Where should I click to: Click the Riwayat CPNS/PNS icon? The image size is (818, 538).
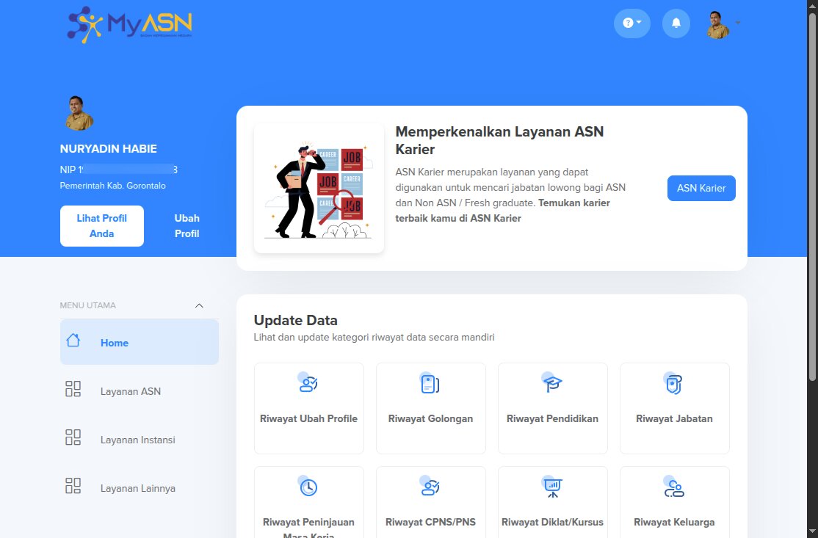(x=430, y=486)
